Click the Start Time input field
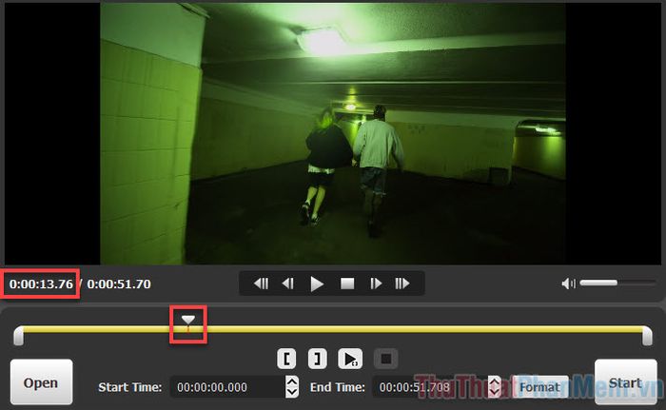666x410 pixels. click(x=228, y=387)
